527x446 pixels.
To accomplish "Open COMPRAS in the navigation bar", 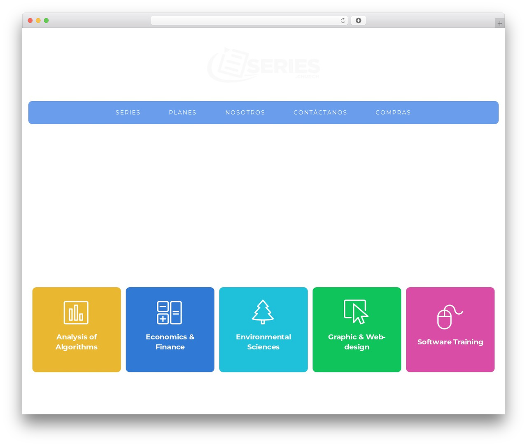I will pyautogui.click(x=393, y=112).
